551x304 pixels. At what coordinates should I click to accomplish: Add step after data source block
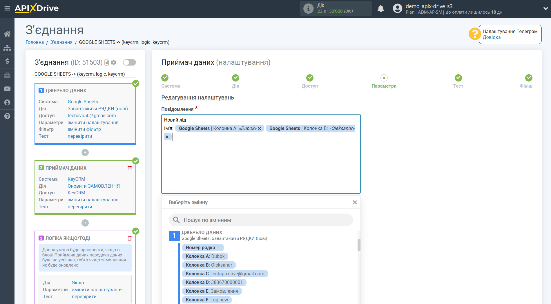[85, 152]
